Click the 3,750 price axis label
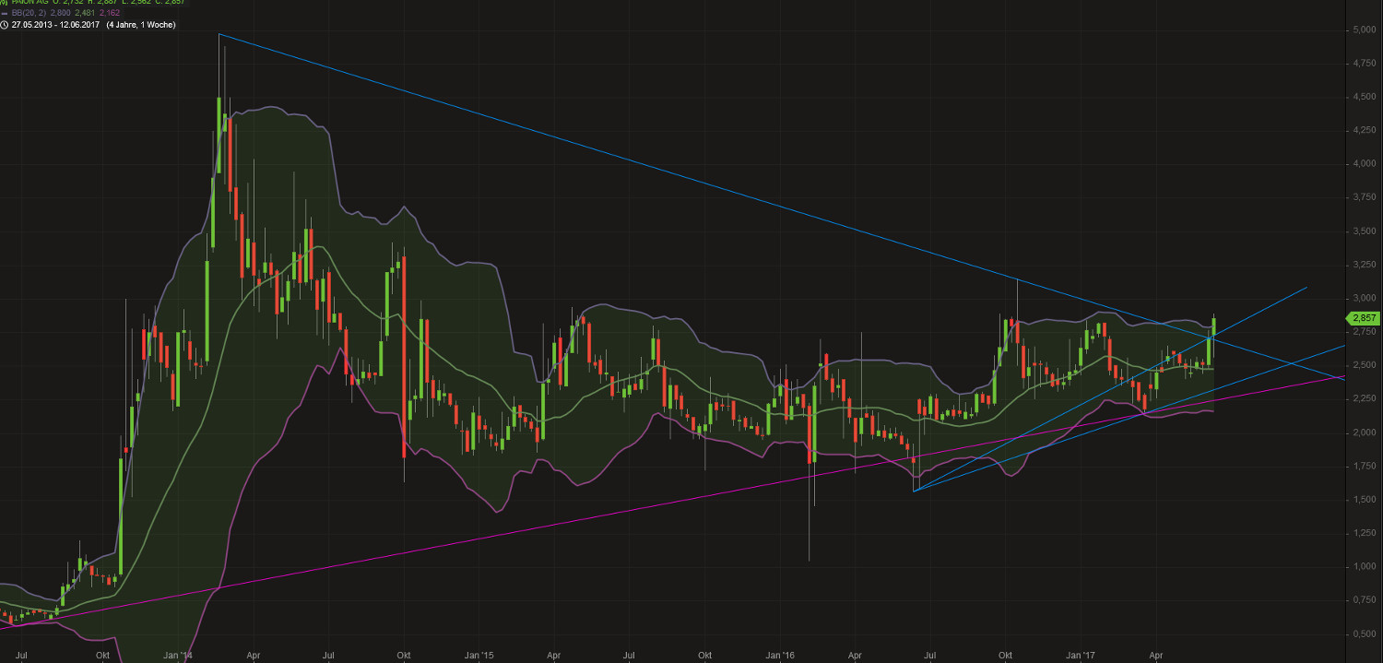 click(1365, 197)
